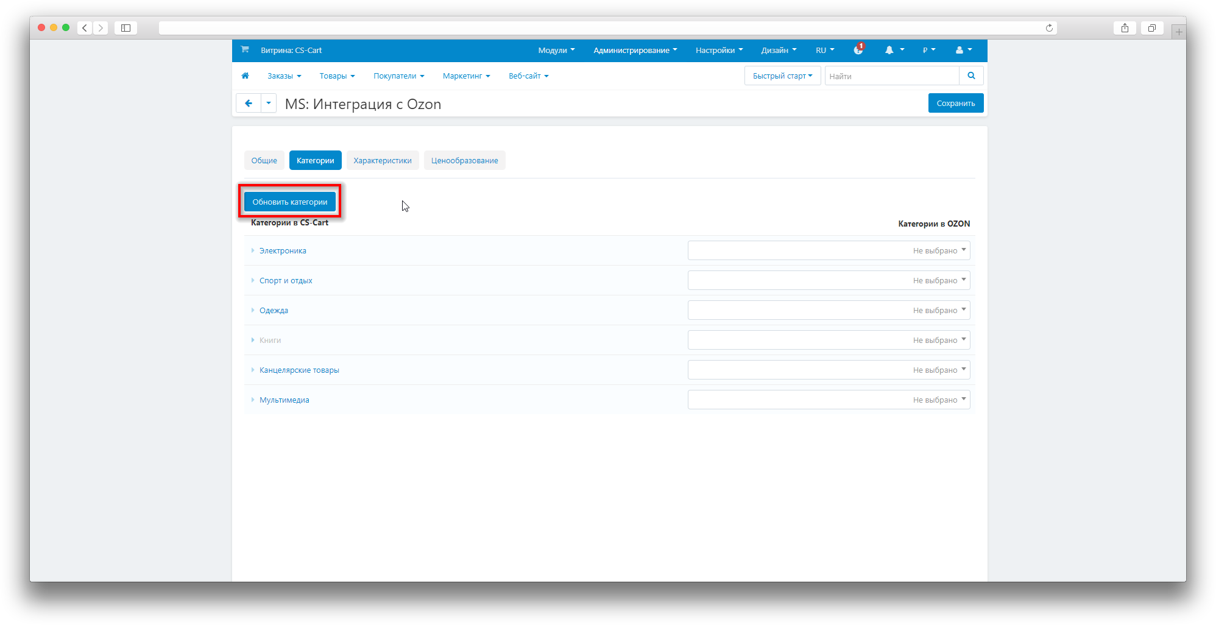Show all browser tabs overview

pos(1152,28)
